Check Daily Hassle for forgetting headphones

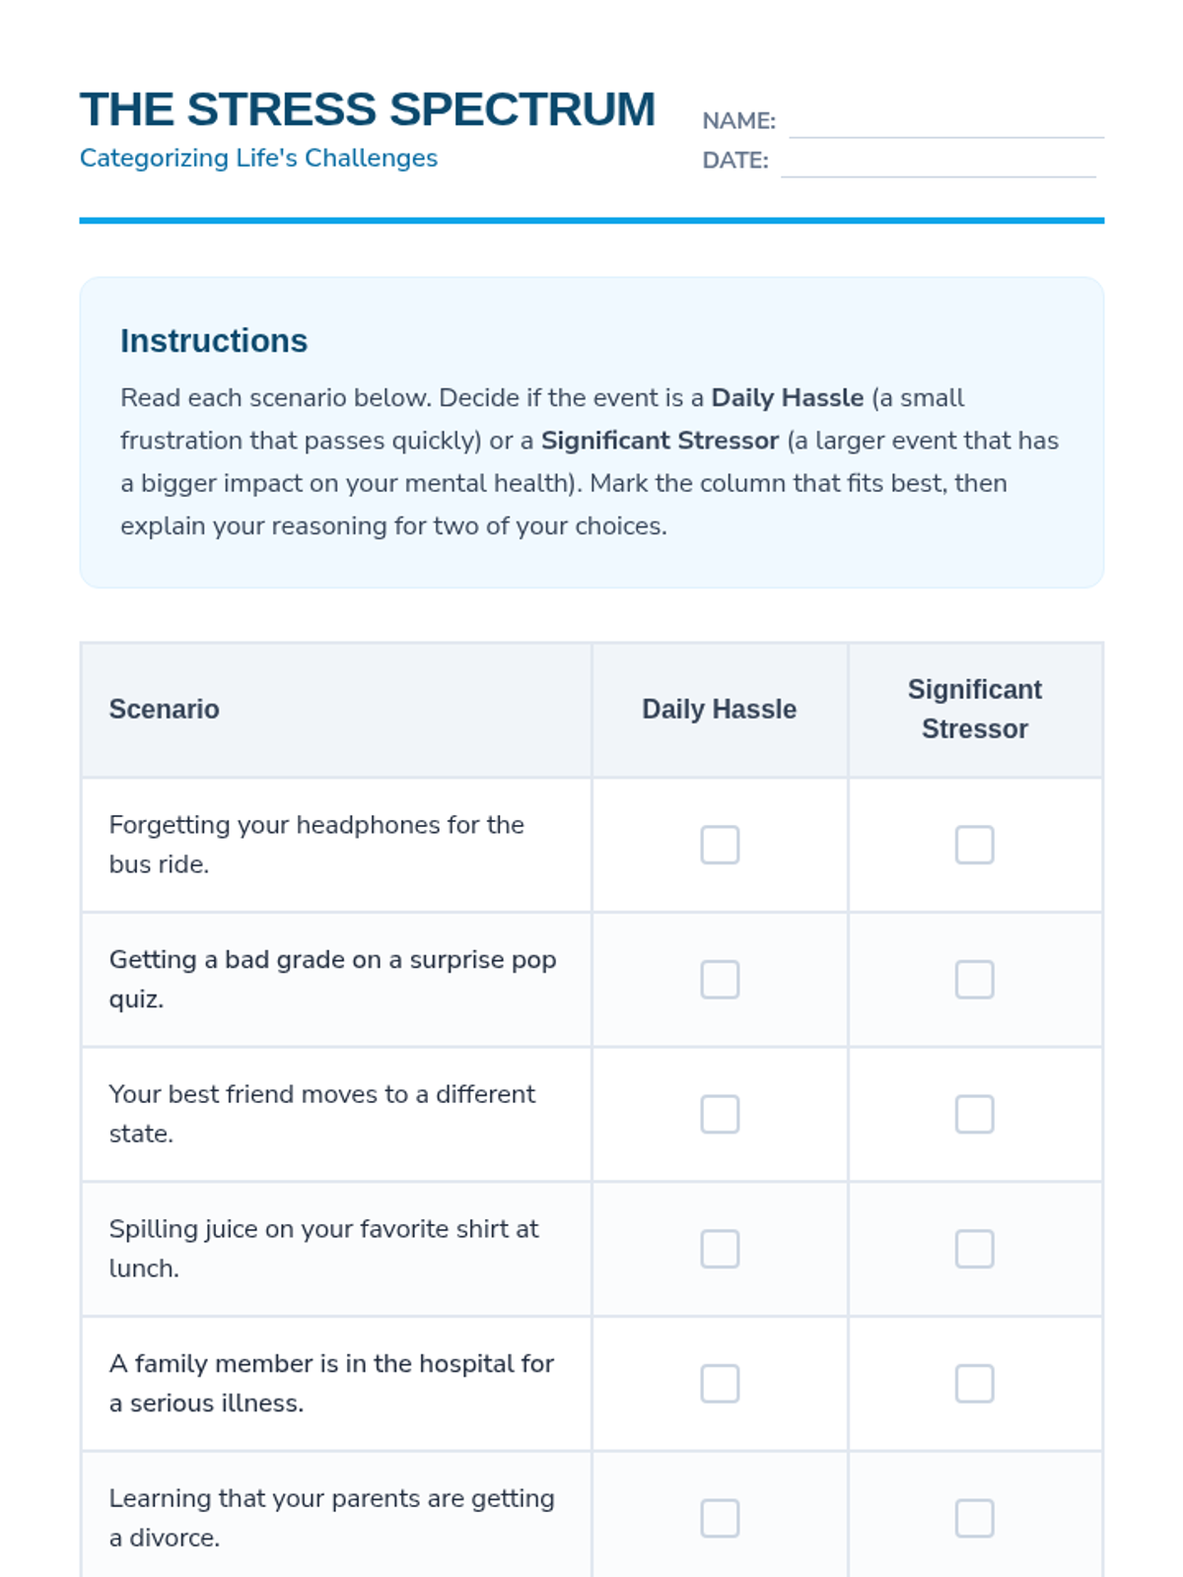(x=720, y=845)
